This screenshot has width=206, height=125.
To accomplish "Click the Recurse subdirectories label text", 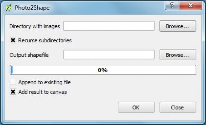I will 45,40.
